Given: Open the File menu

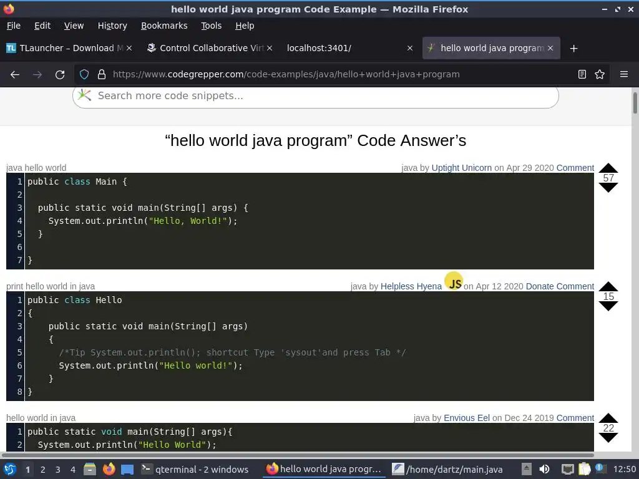Looking at the screenshot, I should 14,26.
